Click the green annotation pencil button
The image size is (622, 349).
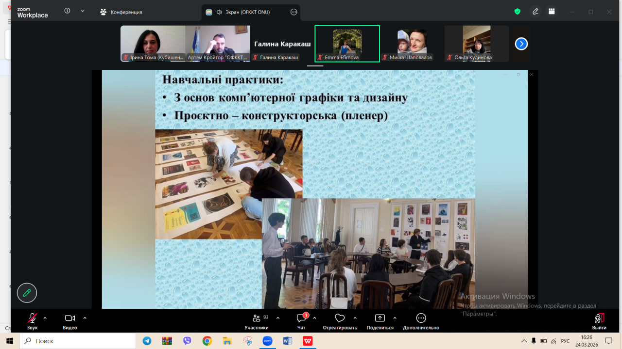tap(27, 293)
